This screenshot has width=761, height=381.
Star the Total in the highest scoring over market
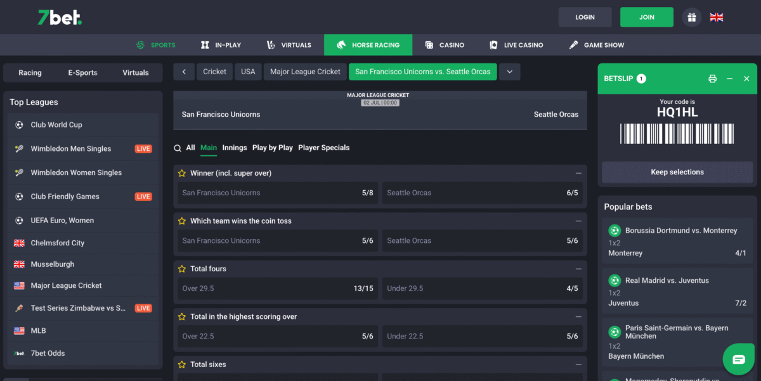click(182, 316)
